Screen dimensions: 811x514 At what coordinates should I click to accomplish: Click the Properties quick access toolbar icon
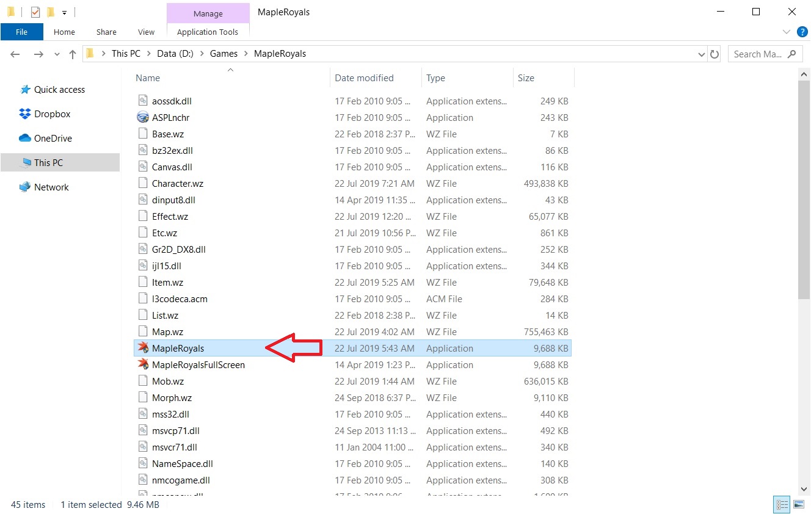coord(35,12)
